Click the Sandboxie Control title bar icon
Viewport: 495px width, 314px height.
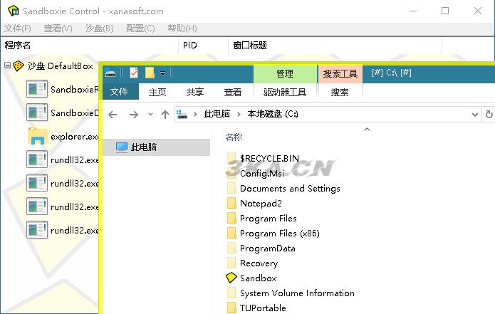point(14,11)
